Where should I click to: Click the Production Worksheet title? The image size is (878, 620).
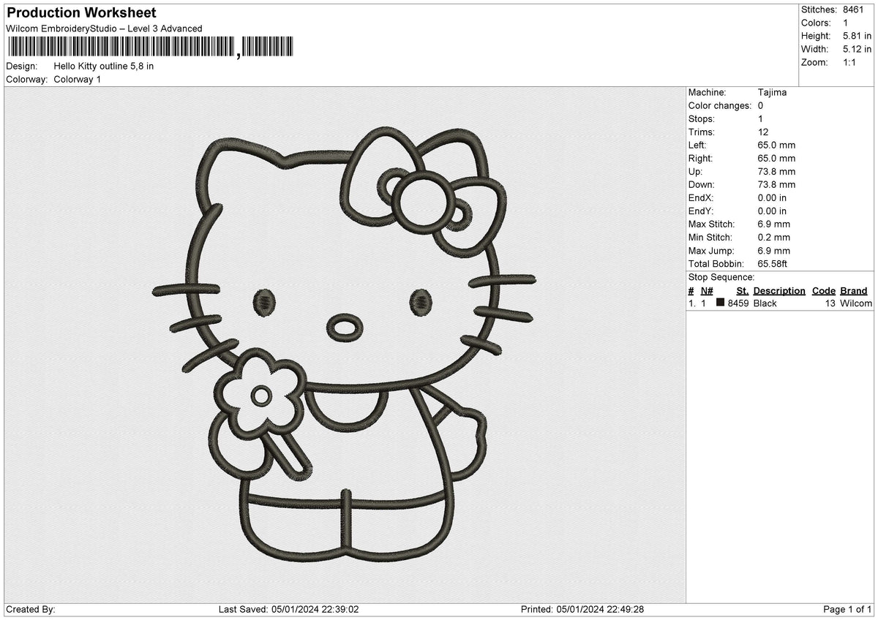81,13
